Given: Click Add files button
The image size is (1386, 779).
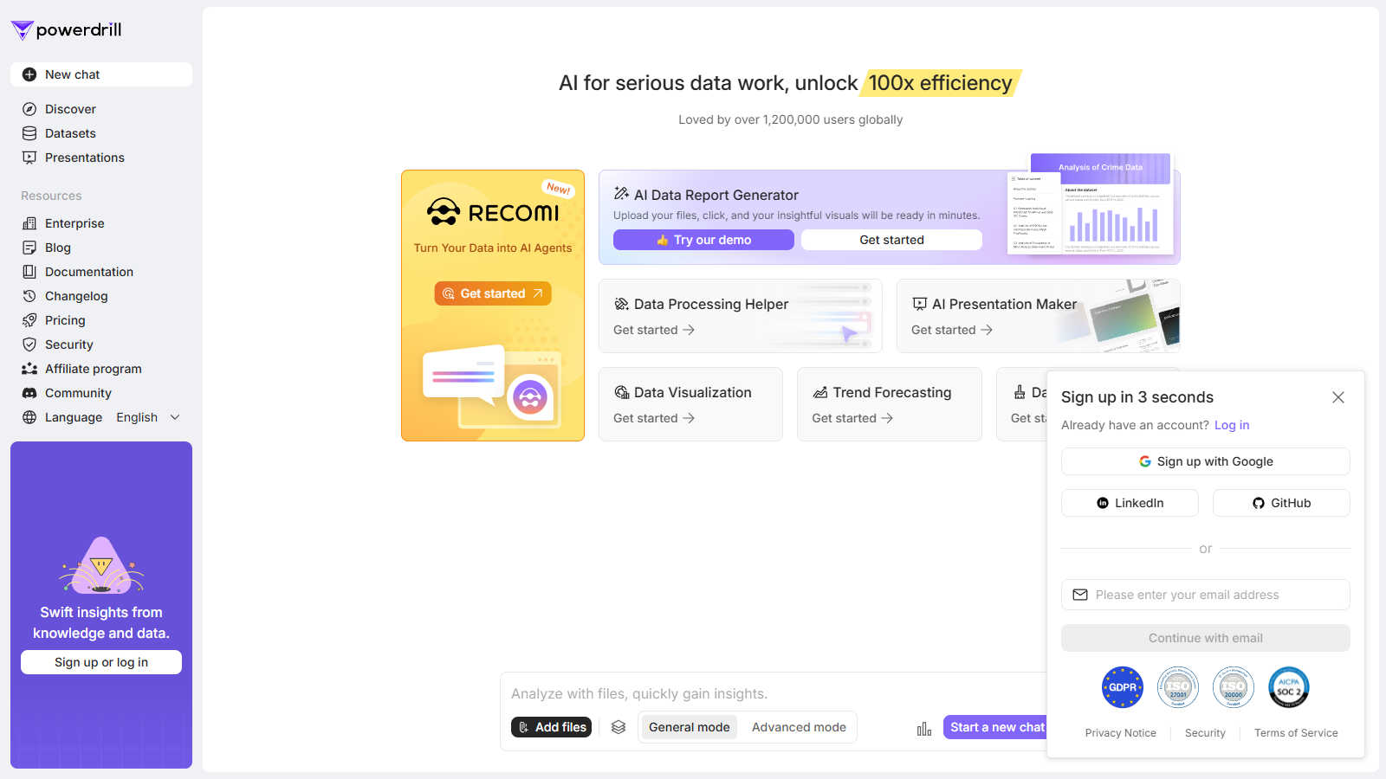Looking at the screenshot, I should tap(551, 727).
